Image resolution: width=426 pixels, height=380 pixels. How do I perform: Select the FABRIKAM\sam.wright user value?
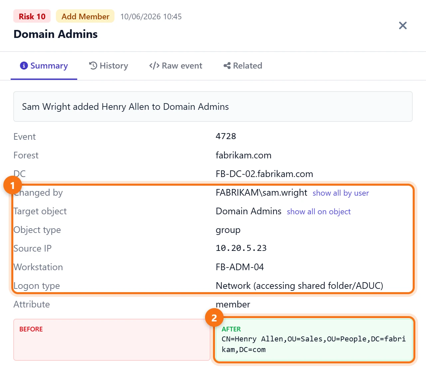pyautogui.click(x=261, y=192)
